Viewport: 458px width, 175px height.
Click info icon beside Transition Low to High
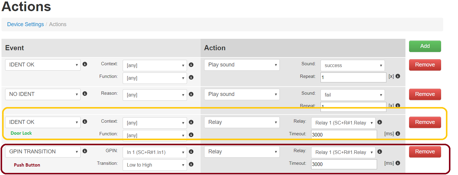coord(191,164)
